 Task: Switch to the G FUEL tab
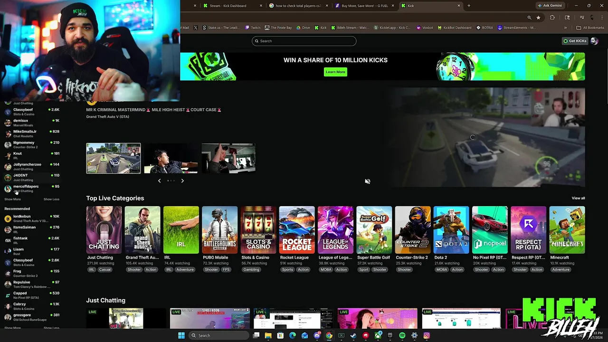(x=364, y=6)
